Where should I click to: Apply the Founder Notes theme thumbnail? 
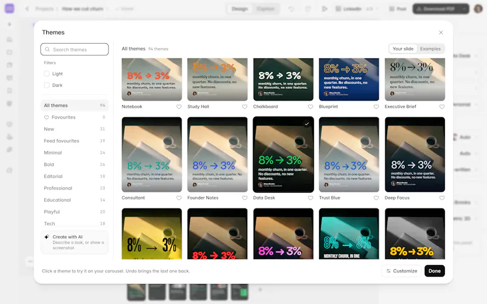217,154
